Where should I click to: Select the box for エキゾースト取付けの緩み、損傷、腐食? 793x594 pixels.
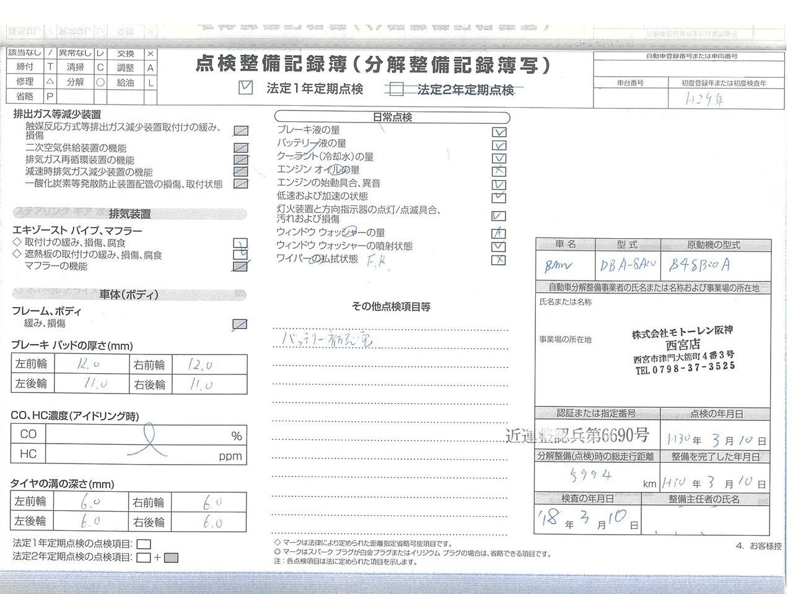pos(240,243)
